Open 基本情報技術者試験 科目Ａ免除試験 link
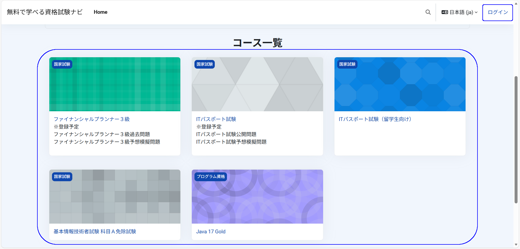 [95, 231]
